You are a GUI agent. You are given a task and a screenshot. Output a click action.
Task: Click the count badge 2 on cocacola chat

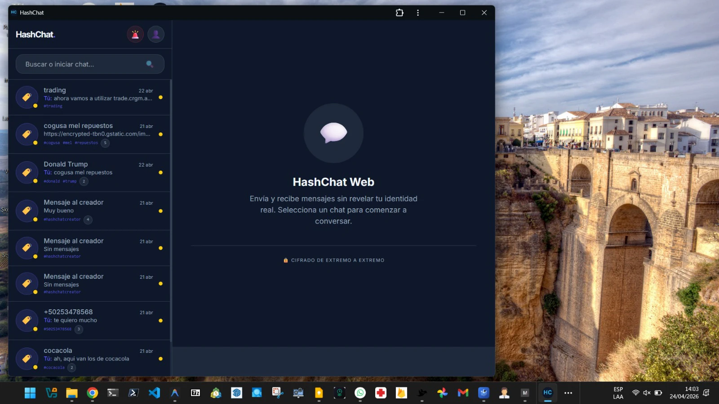(x=71, y=367)
